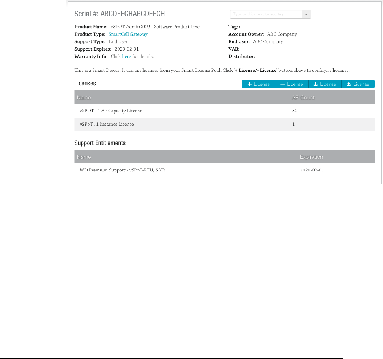
Task: Open the warranty 'here' link
Action: [x=127, y=56]
